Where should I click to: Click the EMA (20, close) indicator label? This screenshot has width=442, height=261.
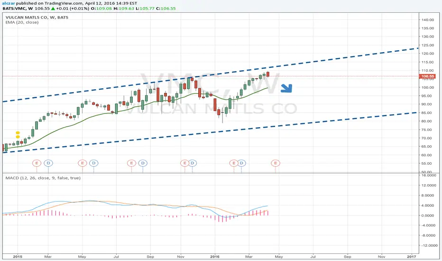click(x=22, y=22)
